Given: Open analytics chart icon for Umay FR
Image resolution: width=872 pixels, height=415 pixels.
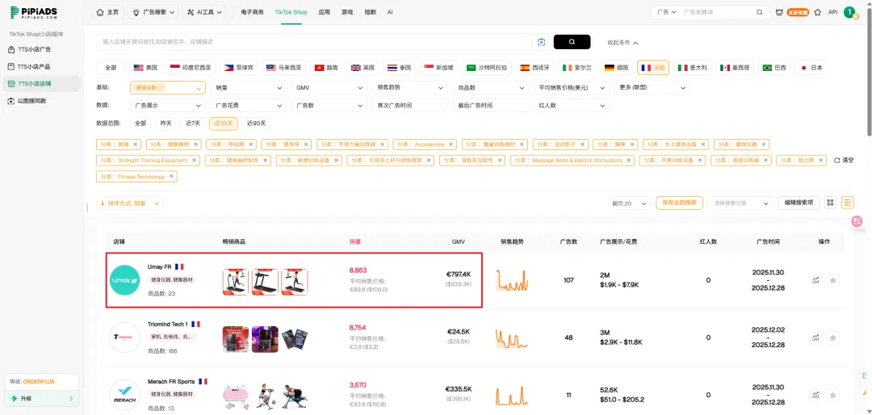Looking at the screenshot, I should pos(815,280).
